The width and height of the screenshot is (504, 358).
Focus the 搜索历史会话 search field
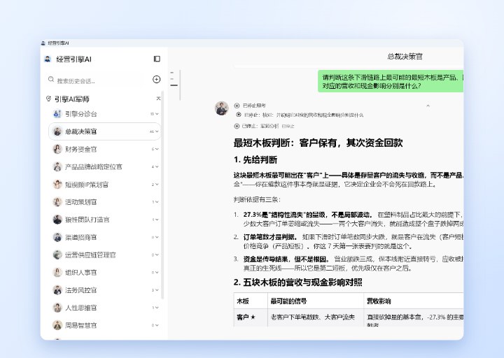click(x=98, y=80)
